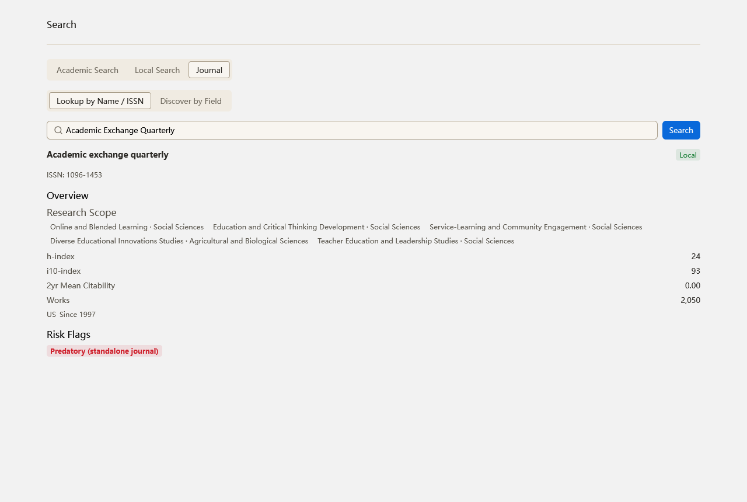
Task: Open the Local Search tab
Action: click(x=157, y=70)
